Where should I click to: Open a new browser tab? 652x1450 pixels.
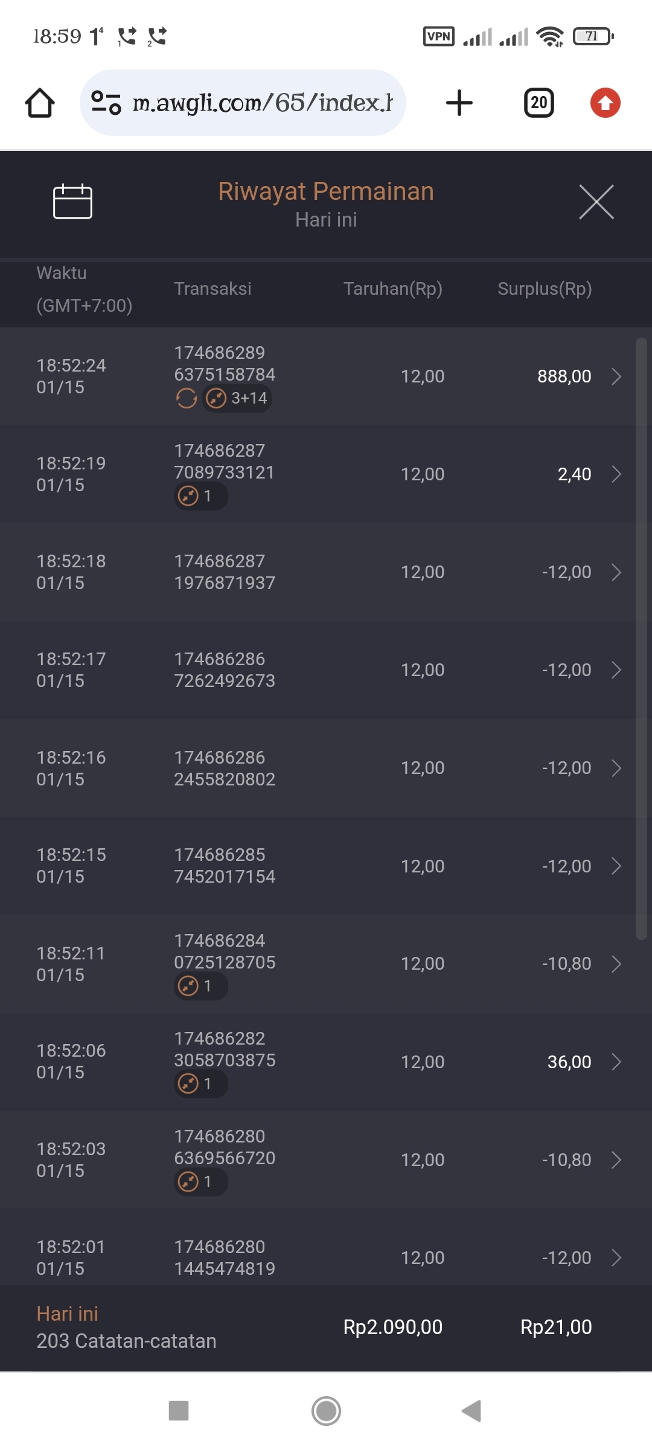tap(459, 103)
